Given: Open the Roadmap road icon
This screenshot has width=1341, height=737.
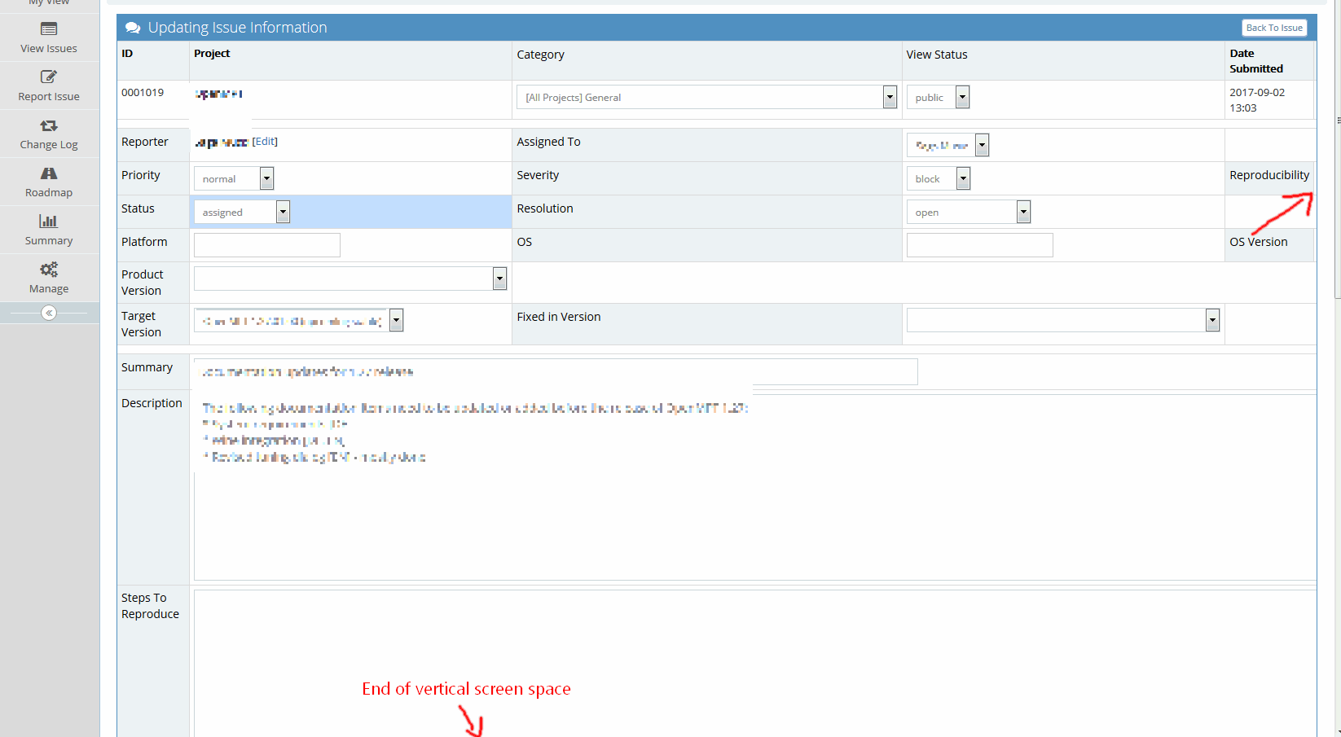Looking at the screenshot, I should point(49,173).
